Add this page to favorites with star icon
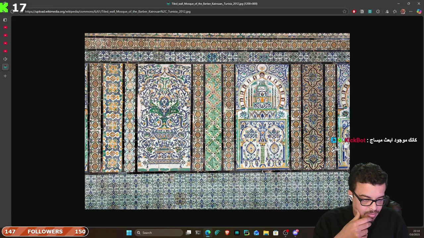This screenshot has width=424, height=238. (x=344, y=12)
